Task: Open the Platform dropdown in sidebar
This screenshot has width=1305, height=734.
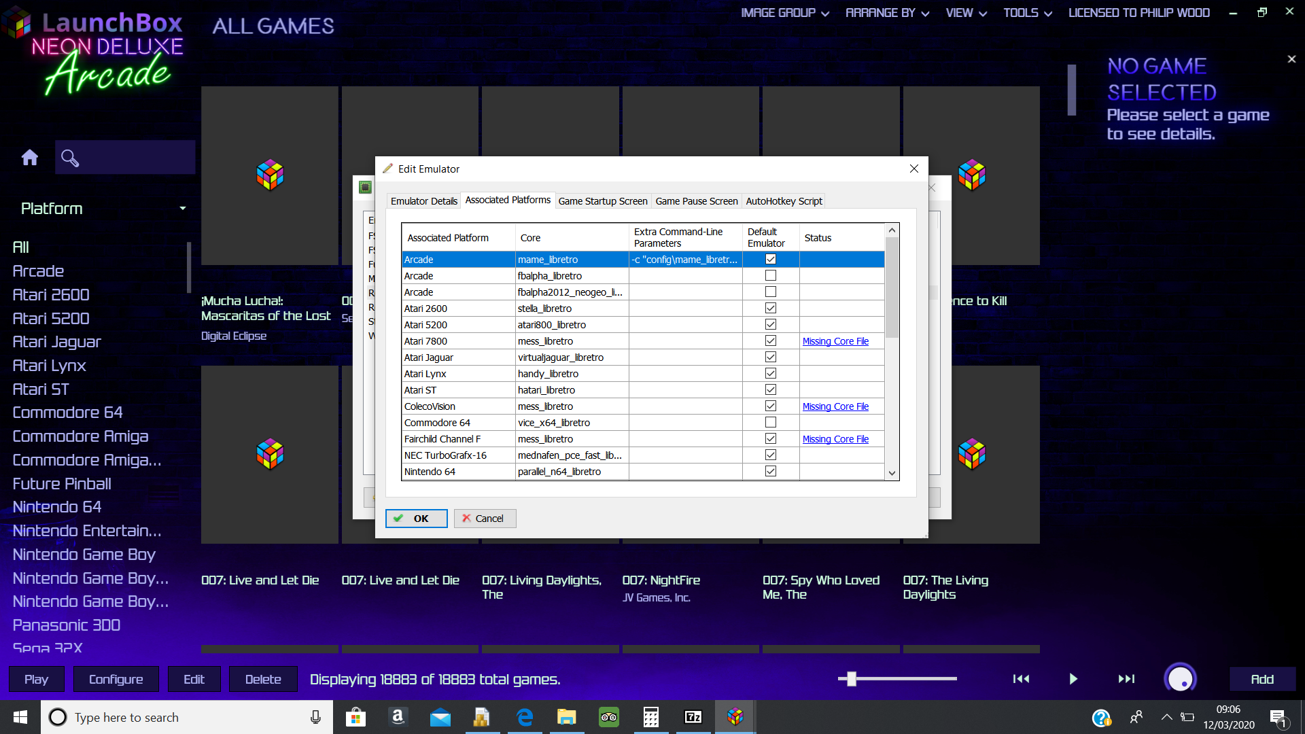Action: click(102, 209)
